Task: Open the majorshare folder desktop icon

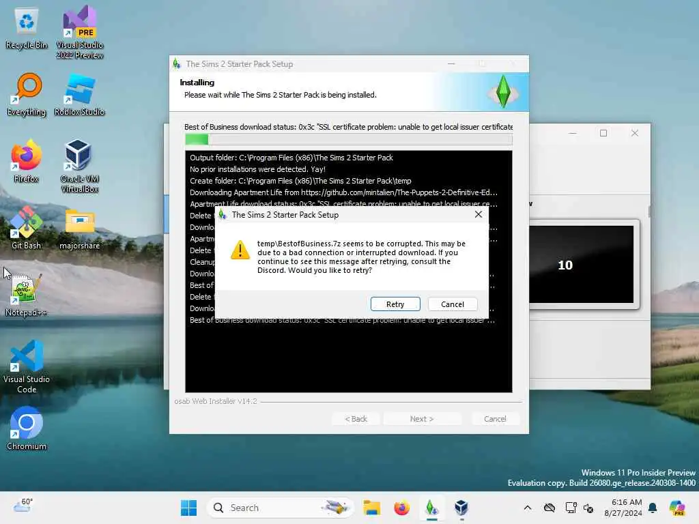Action: point(79,229)
